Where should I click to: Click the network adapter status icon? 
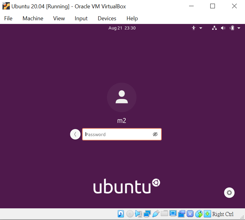(x=147, y=214)
